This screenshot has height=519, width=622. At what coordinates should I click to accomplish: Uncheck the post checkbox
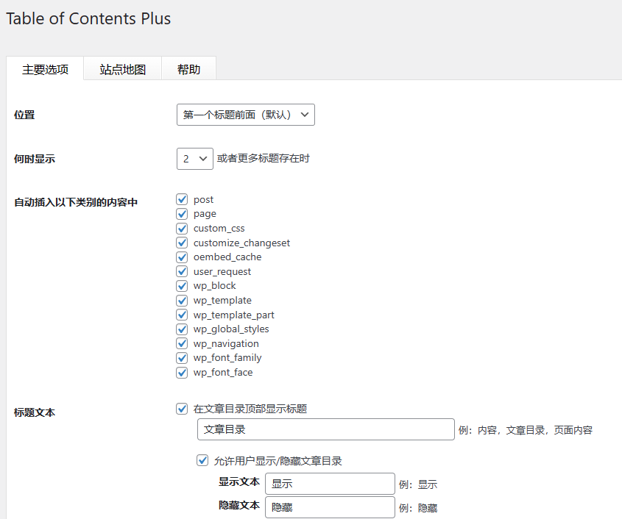(182, 199)
